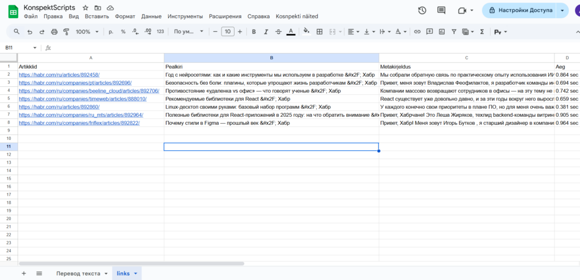Screen dimensions: 580x280
Task: Toggle strikethrough formatting
Action: click(x=279, y=32)
